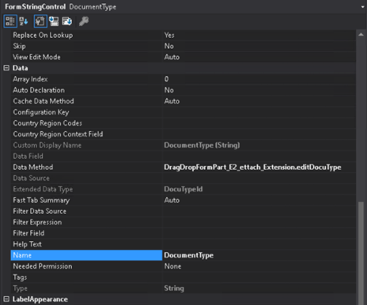
Task: Select the Fast Tab Summary property
Action: (41, 200)
